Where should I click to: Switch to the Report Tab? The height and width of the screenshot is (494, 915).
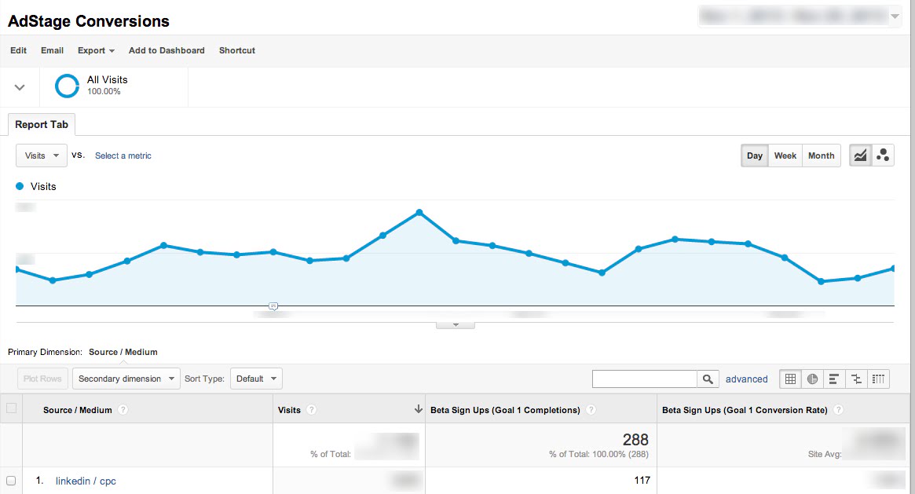point(41,124)
